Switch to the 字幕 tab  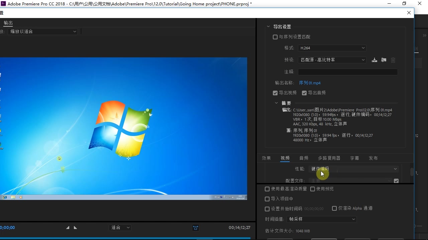click(354, 158)
